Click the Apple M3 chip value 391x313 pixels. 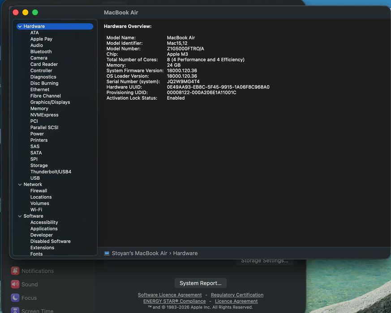(x=177, y=54)
